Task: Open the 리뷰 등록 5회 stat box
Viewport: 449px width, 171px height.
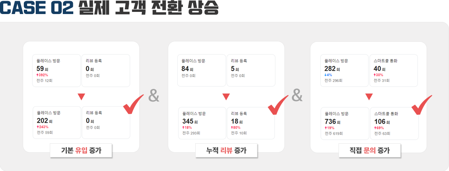Action: click(x=251, y=71)
